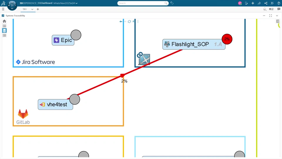Image resolution: width=282 pixels, height=159 pixels.
Task: Select the Flashlight_SOP node
Action: tap(194, 44)
